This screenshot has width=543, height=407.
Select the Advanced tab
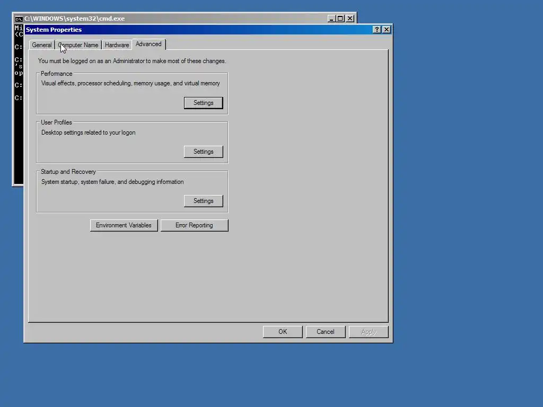coord(148,45)
